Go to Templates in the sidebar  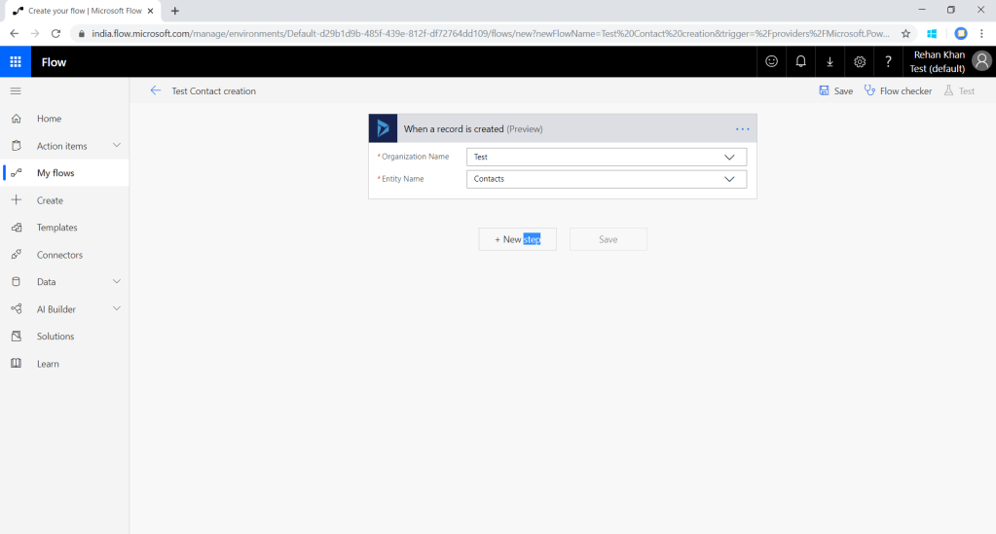56,228
